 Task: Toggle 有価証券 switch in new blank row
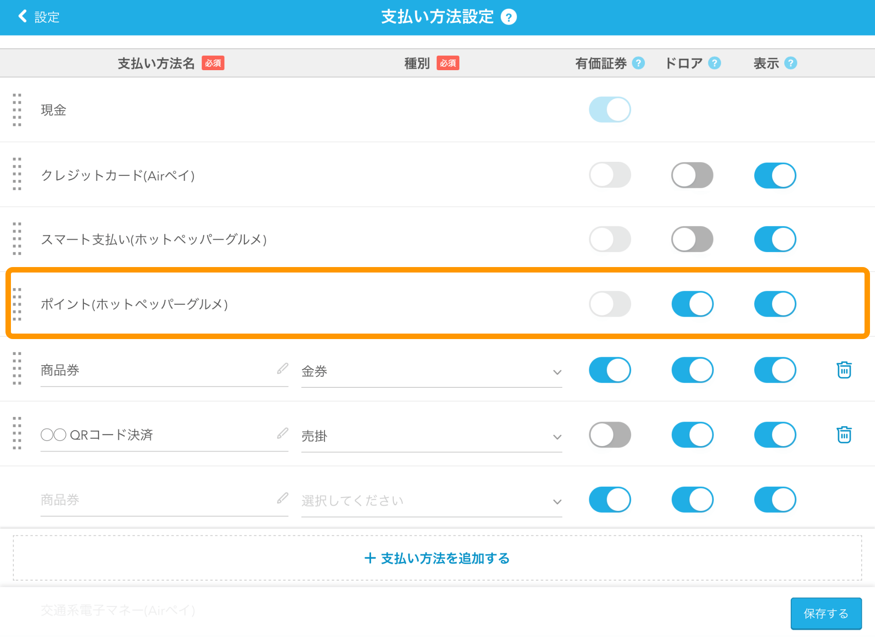point(610,500)
